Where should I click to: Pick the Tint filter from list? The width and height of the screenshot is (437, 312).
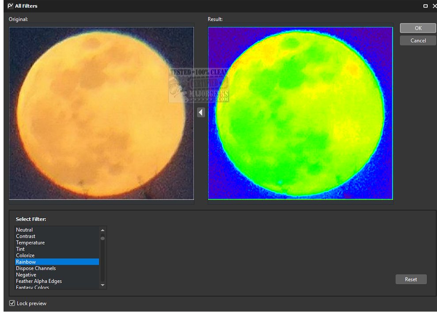point(20,249)
